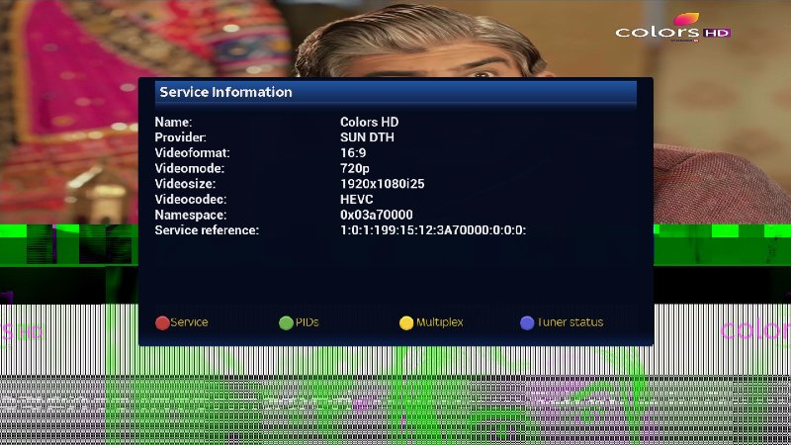View the Tuner status label page
This screenshot has width=791, height=445.
coord(571,322)
